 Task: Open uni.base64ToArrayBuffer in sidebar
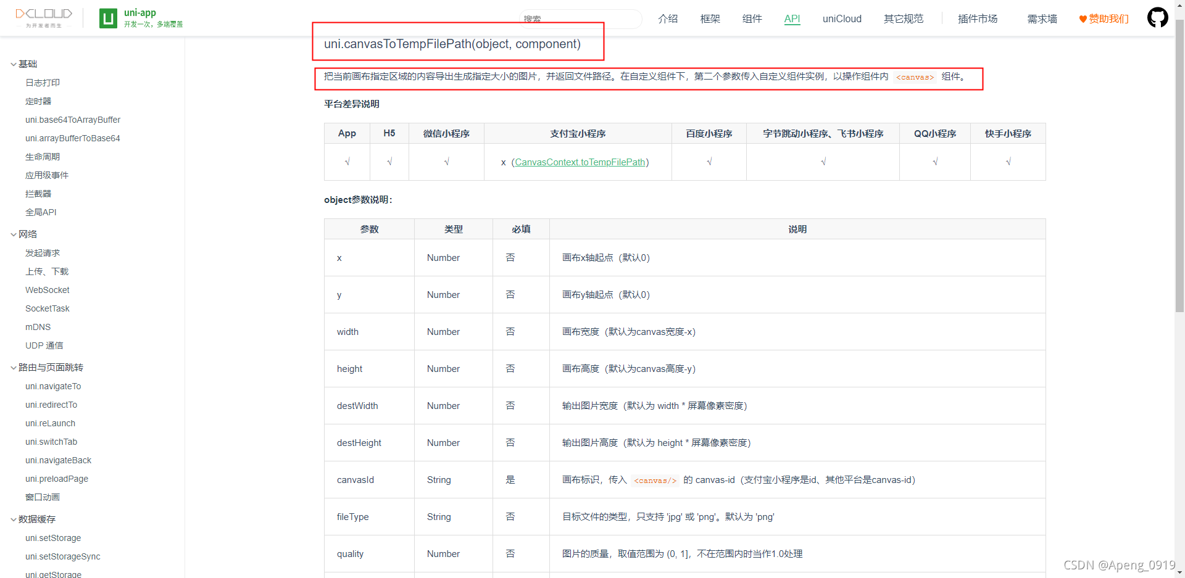[73, 120]
